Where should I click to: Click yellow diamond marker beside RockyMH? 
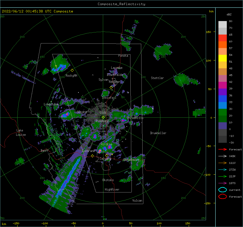pos(72,70)
